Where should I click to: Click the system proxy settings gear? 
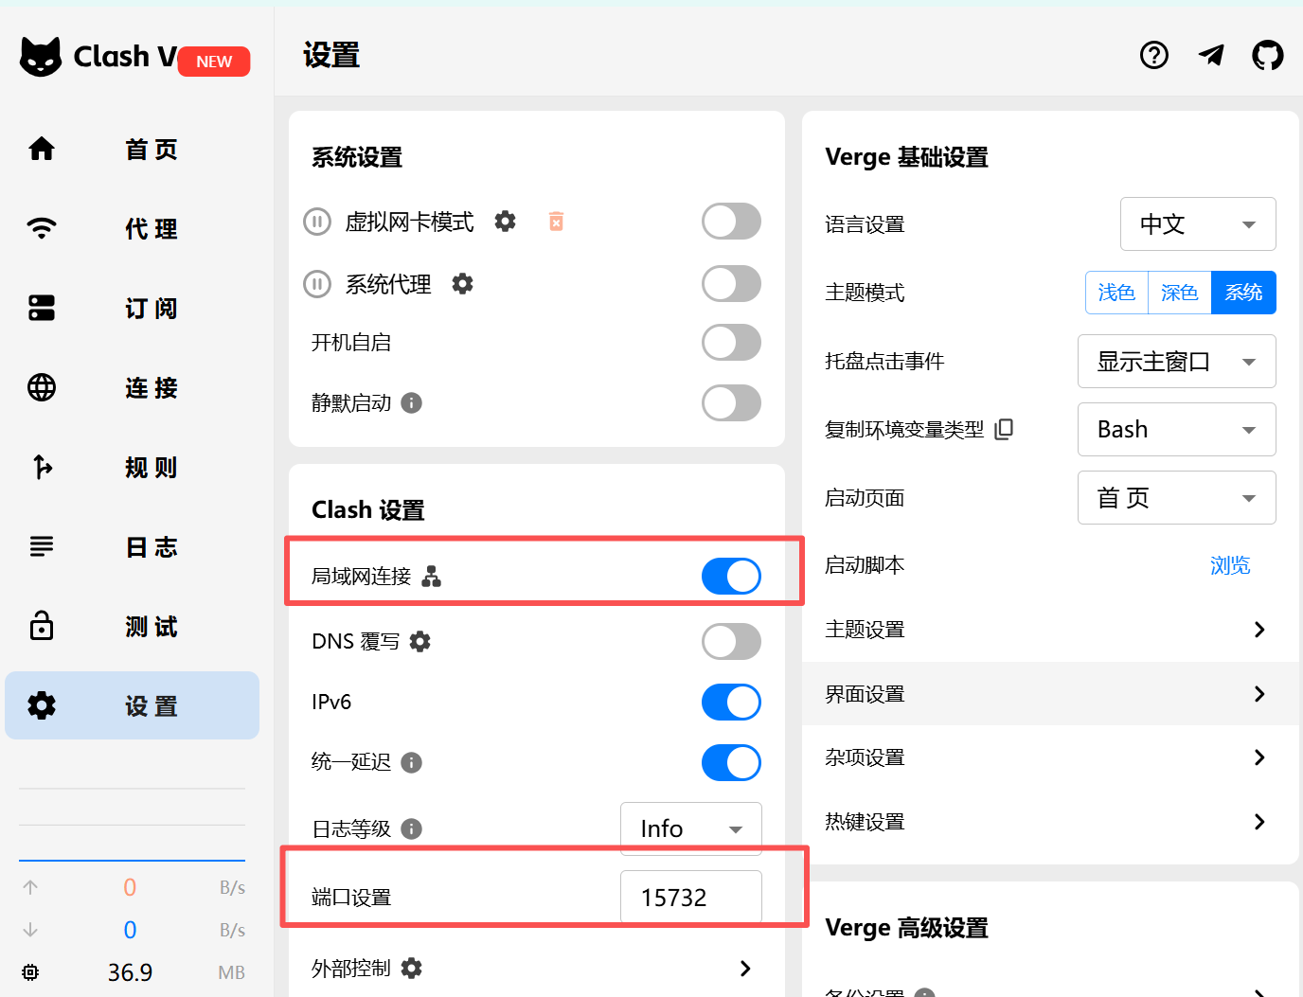(462, 283)
